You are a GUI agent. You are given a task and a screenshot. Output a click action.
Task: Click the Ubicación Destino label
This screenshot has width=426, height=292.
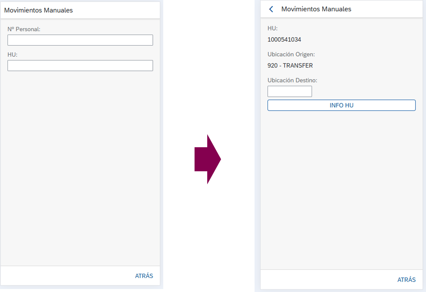[292, 80]
